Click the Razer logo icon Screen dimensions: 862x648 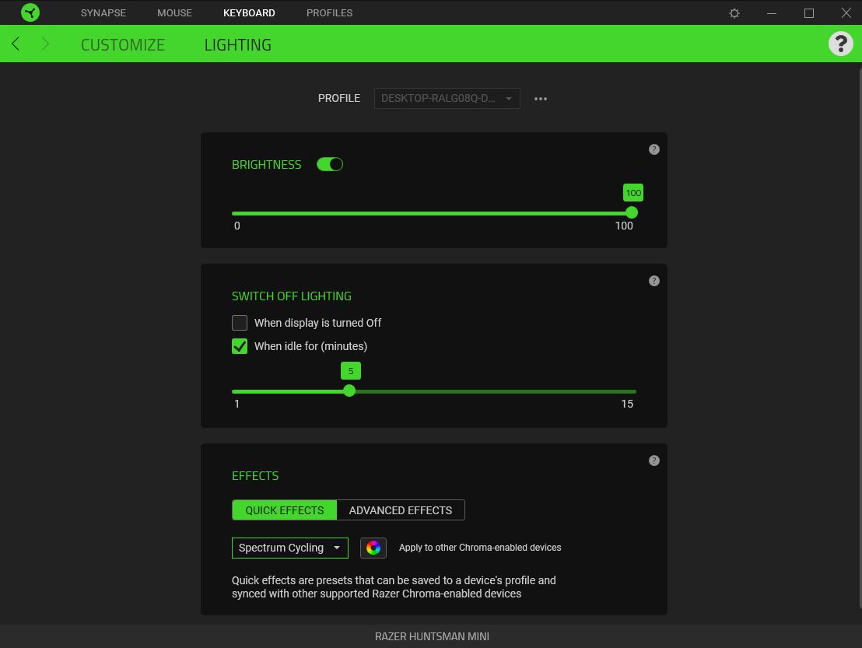[x=30, y=12]
